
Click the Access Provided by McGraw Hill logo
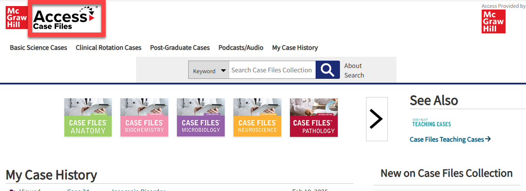(493, 22)
